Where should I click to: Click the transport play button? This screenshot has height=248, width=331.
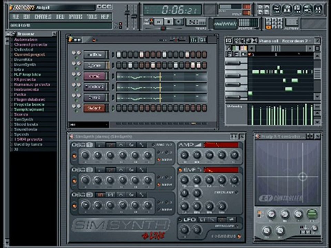tap(158, 22)
